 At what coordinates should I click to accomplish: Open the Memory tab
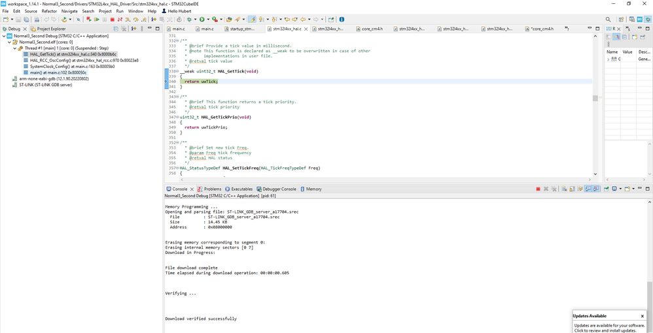point(311,189)
